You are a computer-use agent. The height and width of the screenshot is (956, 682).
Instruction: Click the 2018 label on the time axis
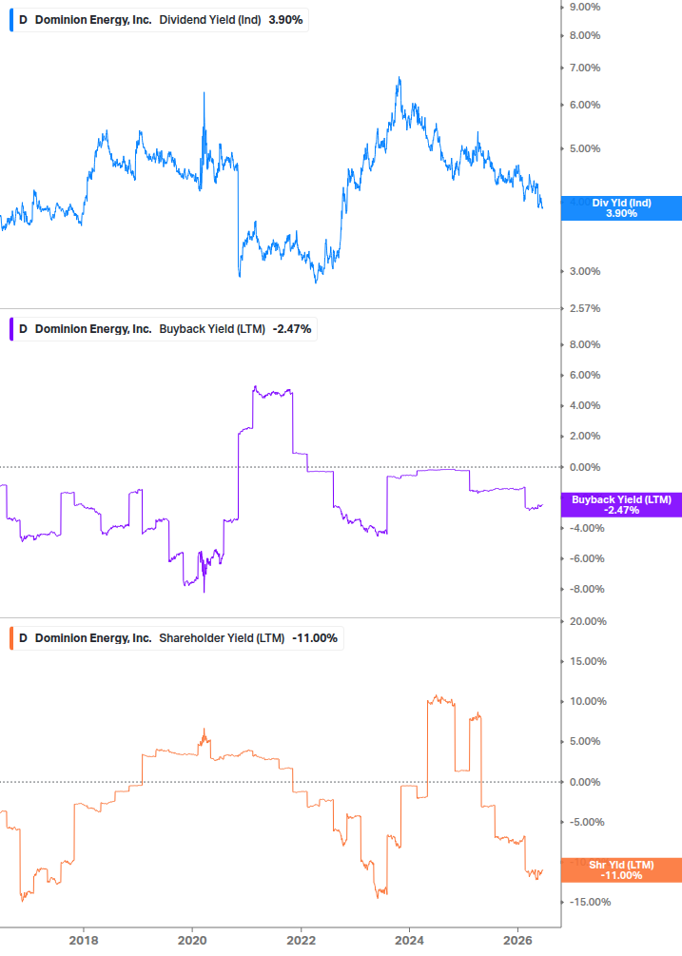point(84,941)
